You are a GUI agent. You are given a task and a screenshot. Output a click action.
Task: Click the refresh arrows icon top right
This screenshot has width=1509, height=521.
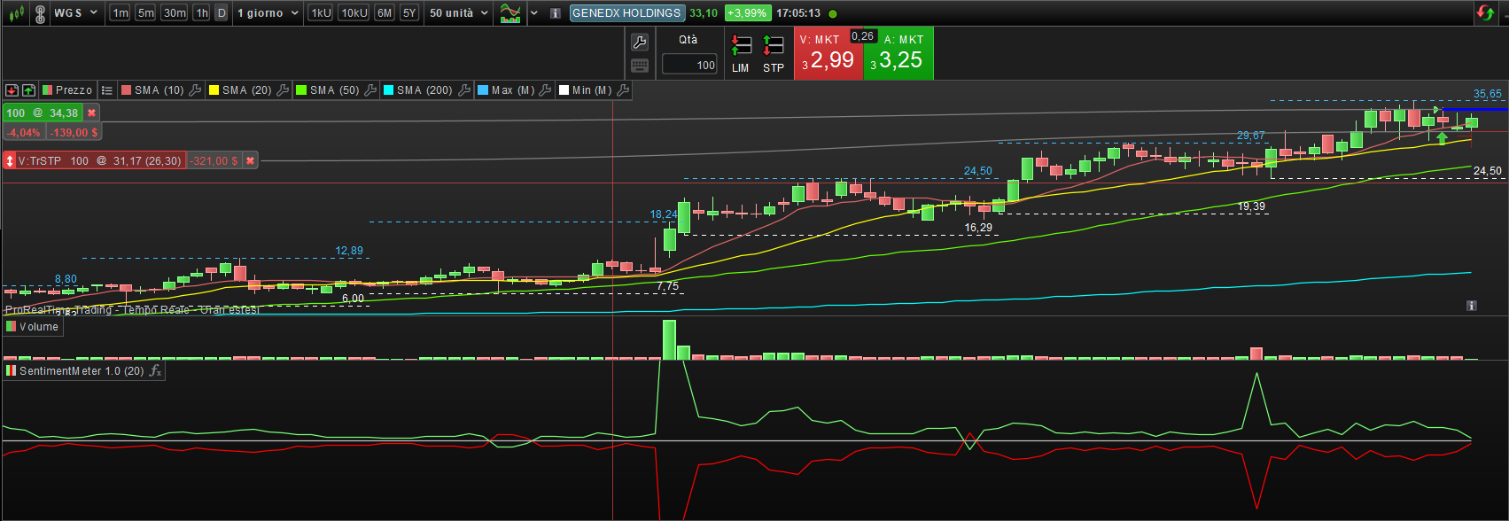[x=1484, y=13]
